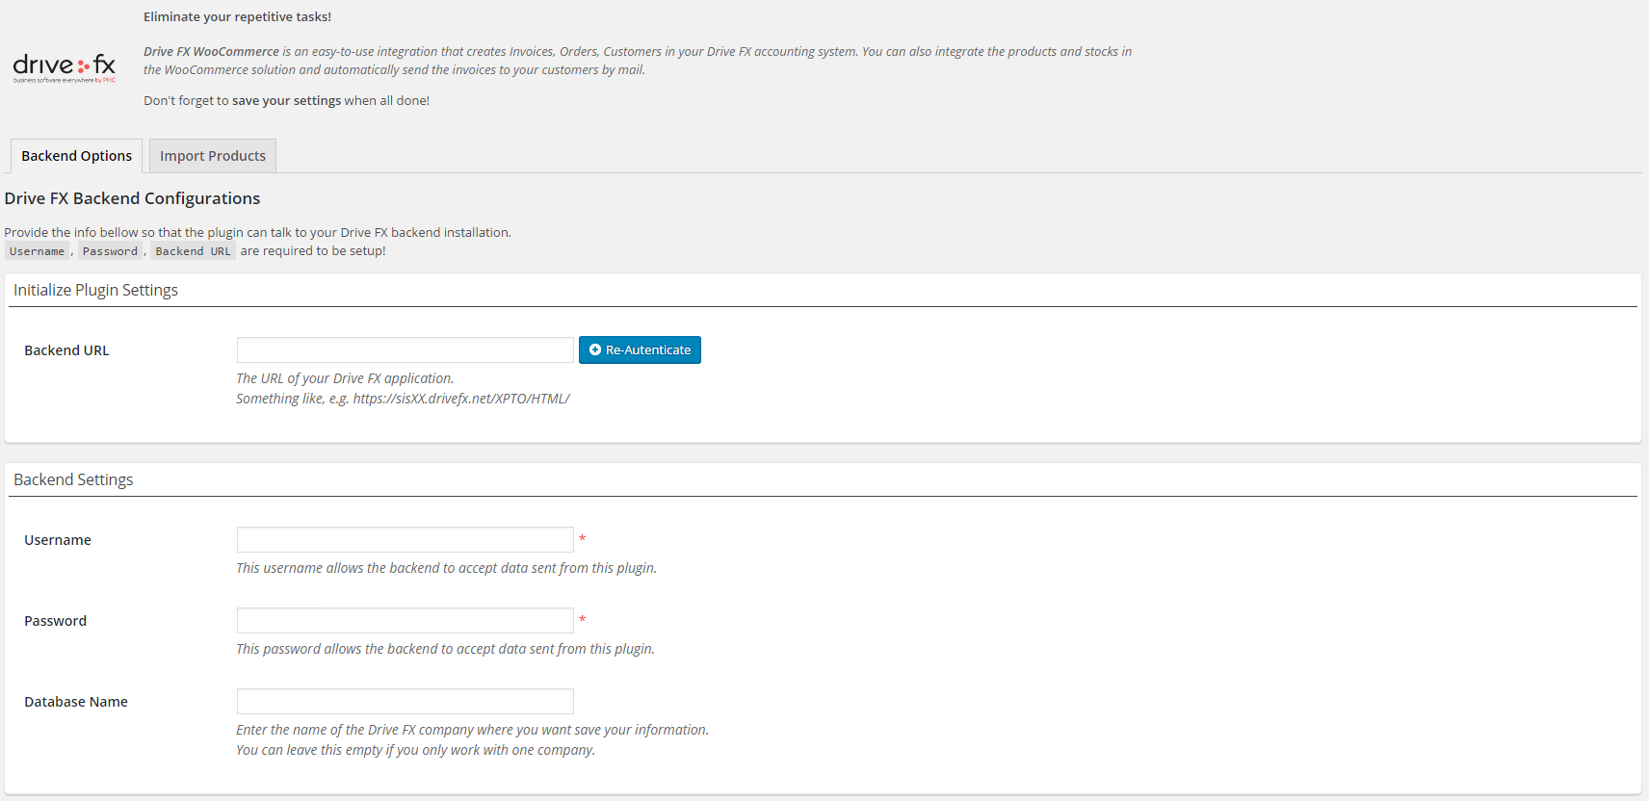Click the 'save your settings' reminder text
This screenshot has height=801, width=1649.
click(286, 100)
